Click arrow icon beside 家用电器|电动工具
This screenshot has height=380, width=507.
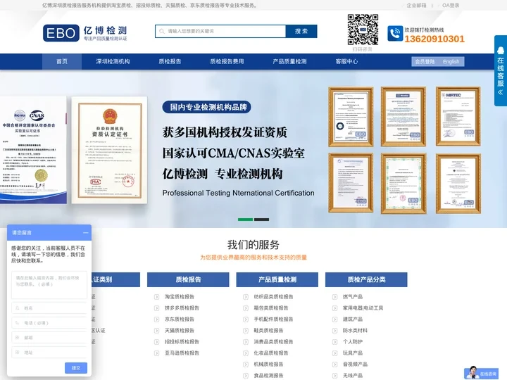click(x=335, y=308)
